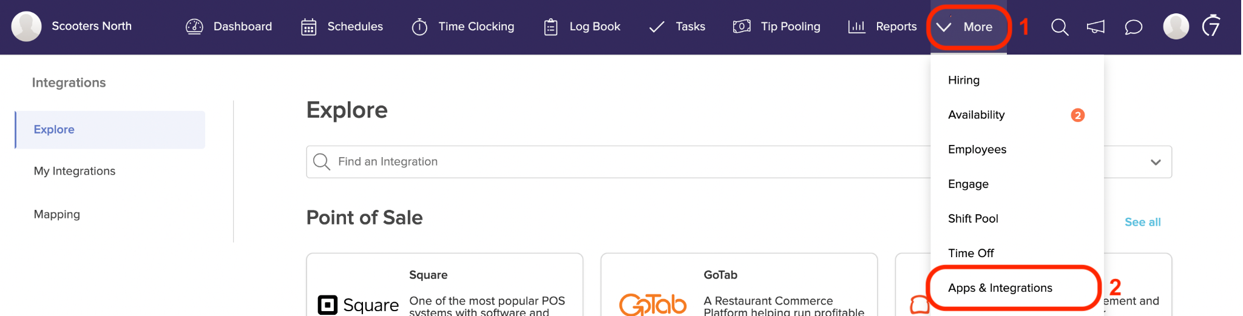Open the Mapping sidebar section
Screen dimensions: 1243x316
click(x=57, y=214)
